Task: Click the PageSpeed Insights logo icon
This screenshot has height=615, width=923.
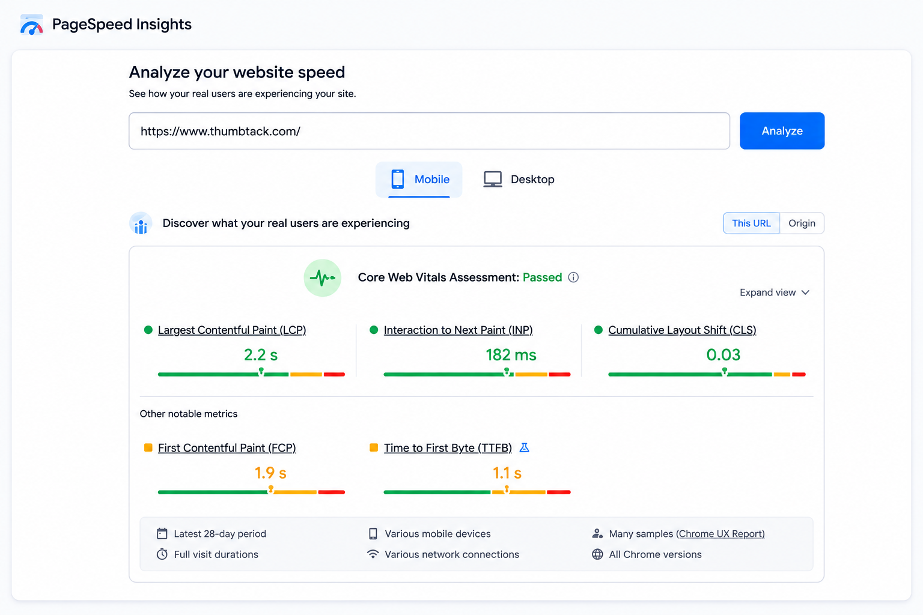Action: pos(31,25)
